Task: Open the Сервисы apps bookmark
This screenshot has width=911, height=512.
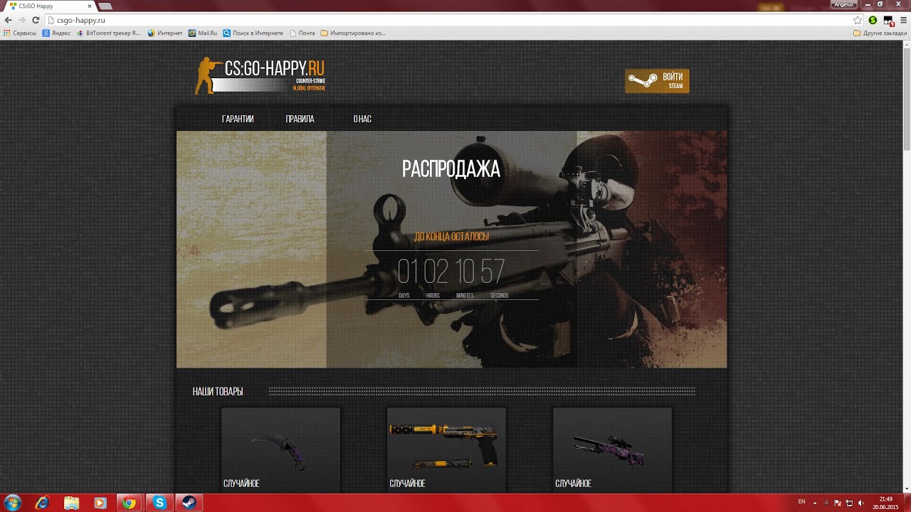Action: click(x=20, y=33)
